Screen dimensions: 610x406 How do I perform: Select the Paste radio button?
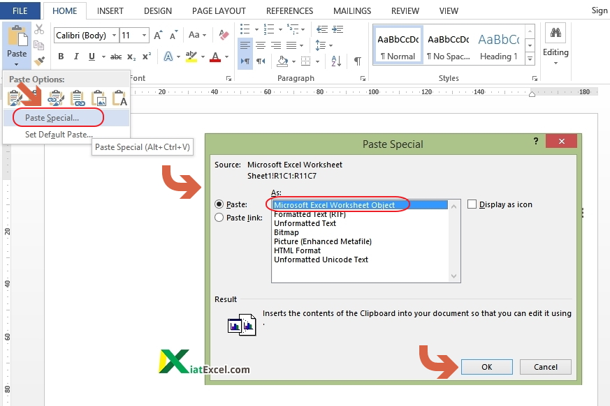click(x=219, y=204)
